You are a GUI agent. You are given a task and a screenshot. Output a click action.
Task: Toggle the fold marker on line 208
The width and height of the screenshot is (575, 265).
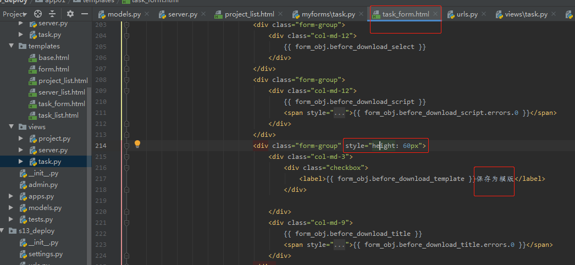pos(126,80)
